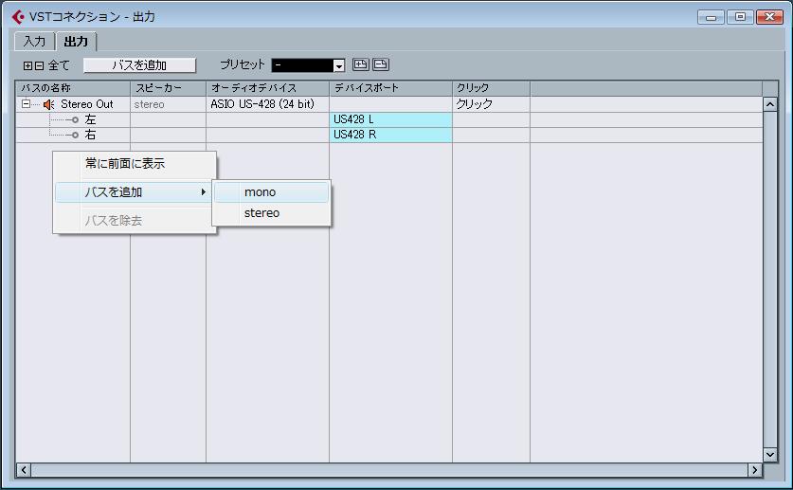
Task: Select the Stereo Out bus name
Action: (x=86, y=104)
